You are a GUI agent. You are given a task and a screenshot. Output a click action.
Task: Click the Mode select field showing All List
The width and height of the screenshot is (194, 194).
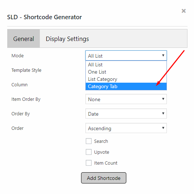coord(126,55)
